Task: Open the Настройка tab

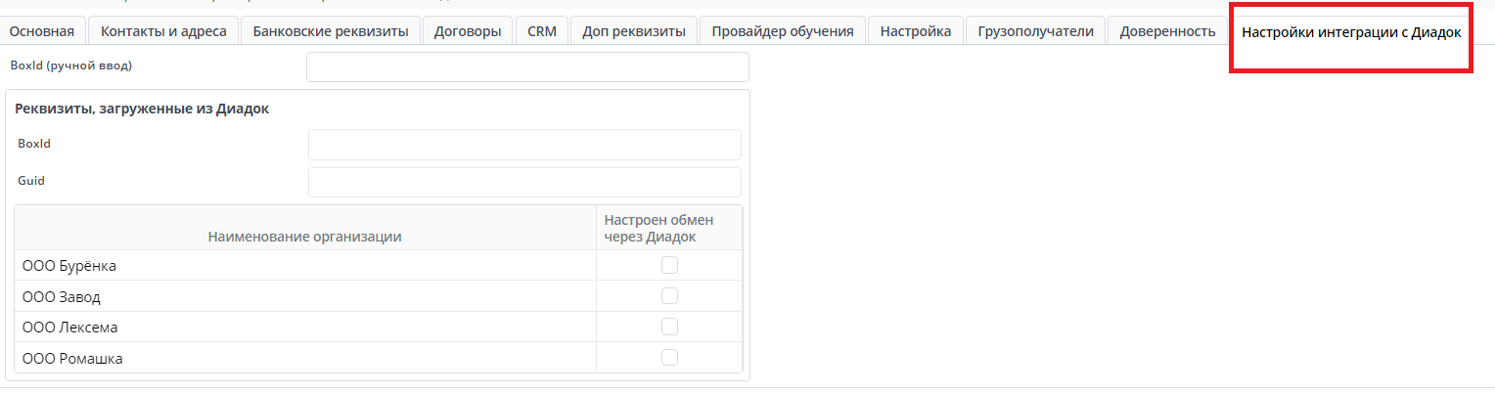Action: 916,31
